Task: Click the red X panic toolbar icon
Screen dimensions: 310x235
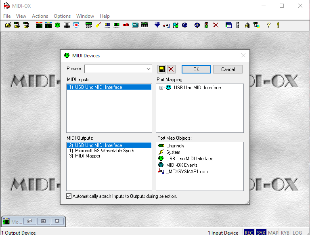Action: pyautogui.click(x=216, y=25)
